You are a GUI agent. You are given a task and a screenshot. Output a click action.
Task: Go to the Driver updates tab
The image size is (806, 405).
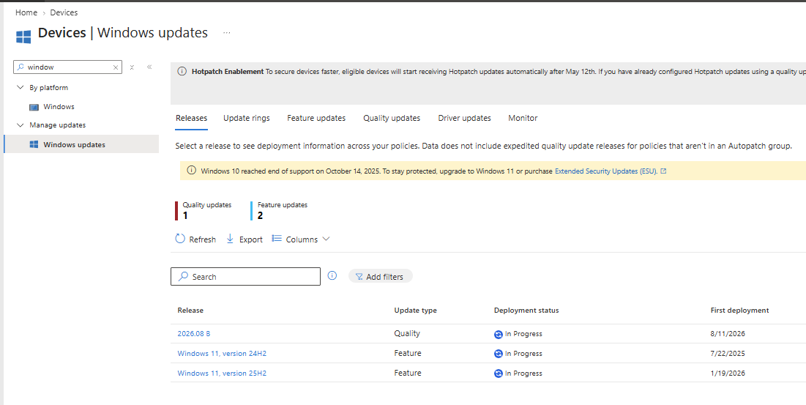coord(464,118)
